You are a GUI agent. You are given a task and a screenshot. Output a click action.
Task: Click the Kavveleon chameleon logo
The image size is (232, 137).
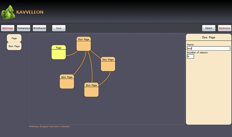(8, 13)
